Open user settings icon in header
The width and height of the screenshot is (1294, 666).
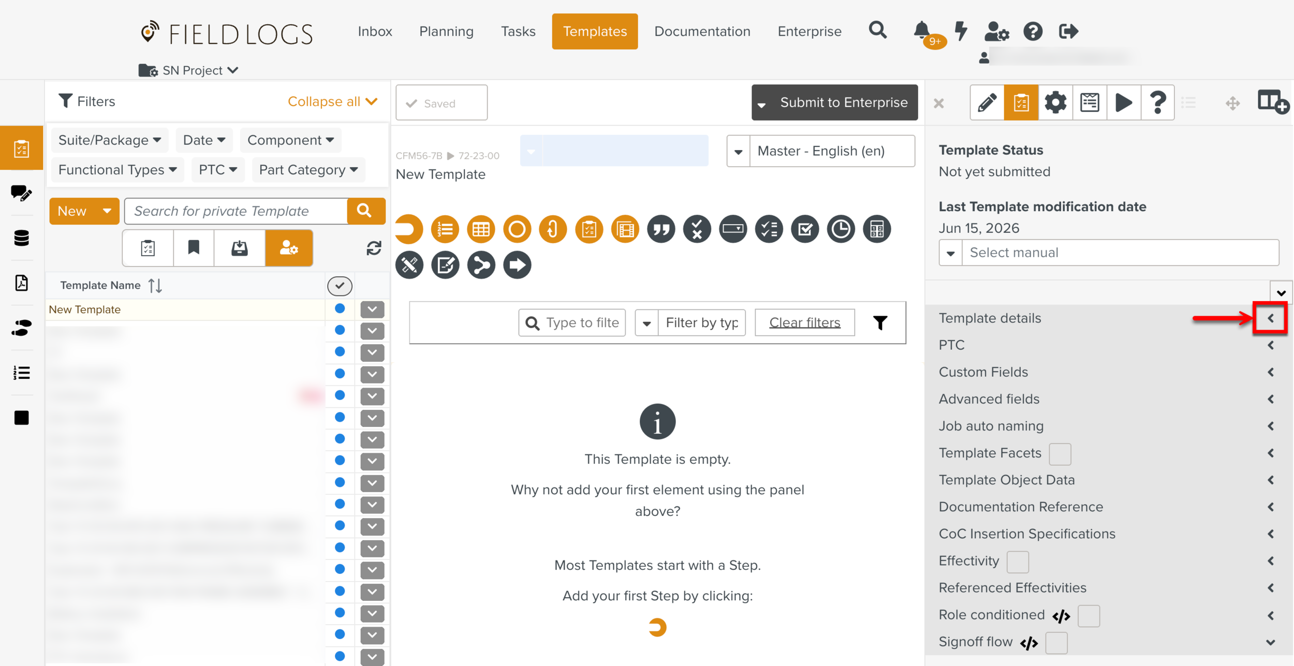click(x=996, y=31)
